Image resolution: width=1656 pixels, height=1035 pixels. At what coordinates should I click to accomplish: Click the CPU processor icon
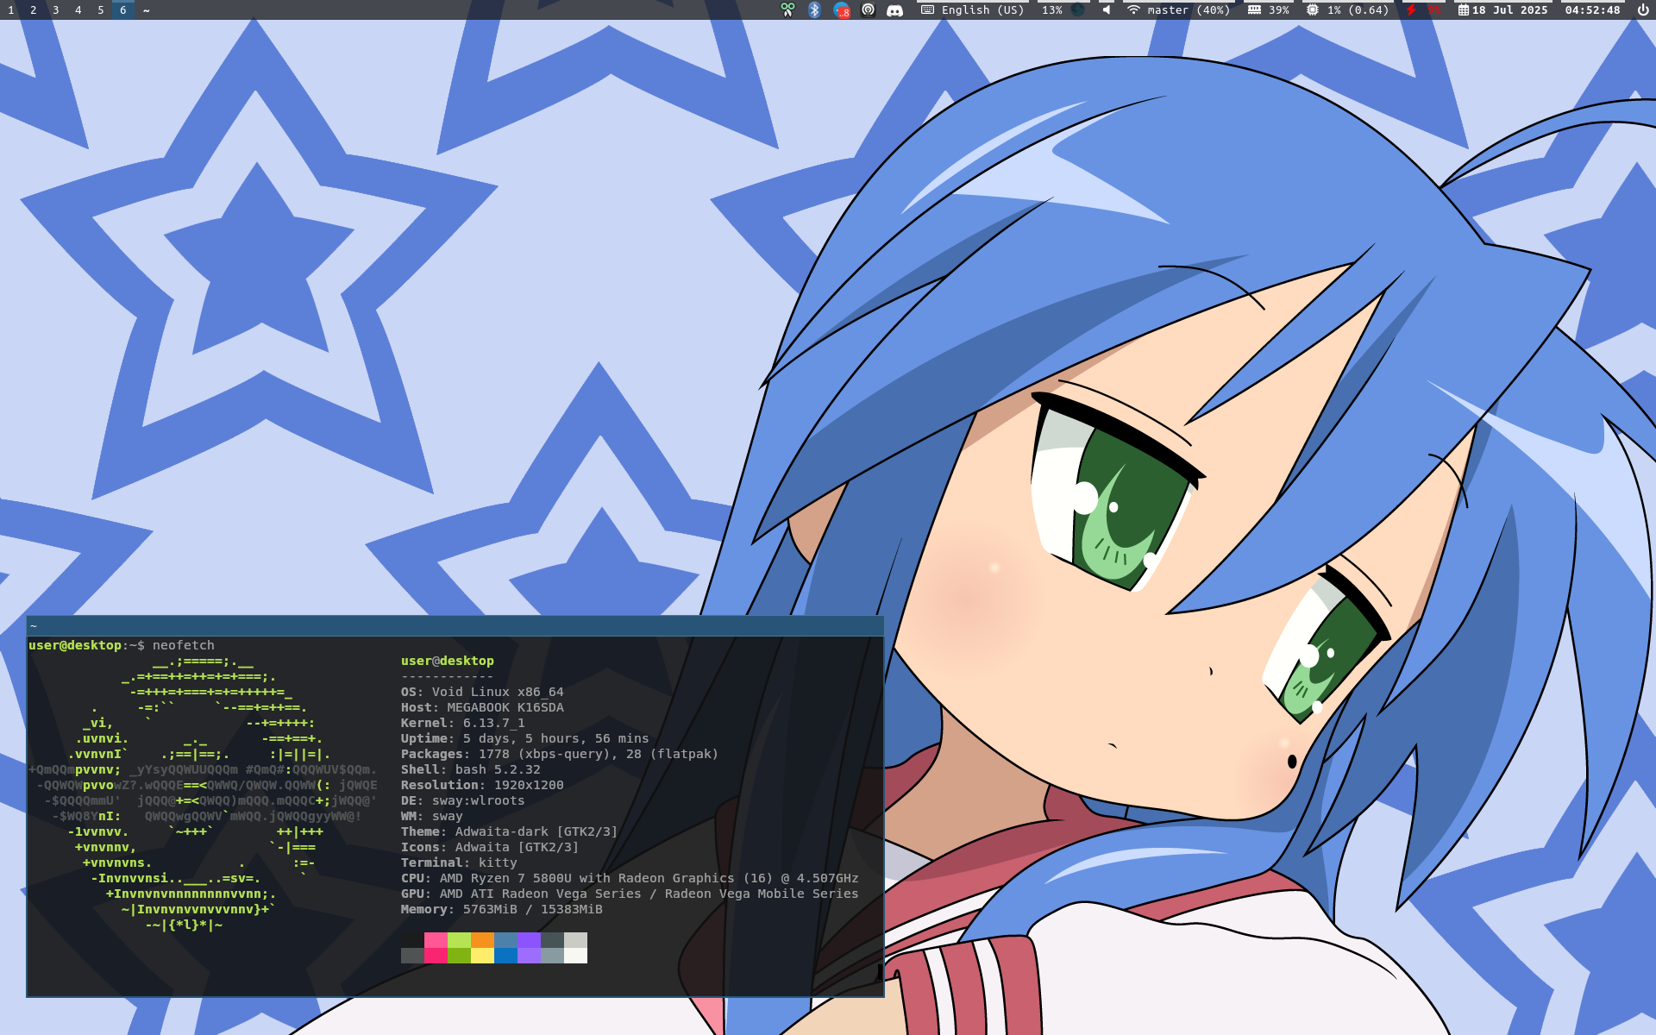coord(1312,10)
